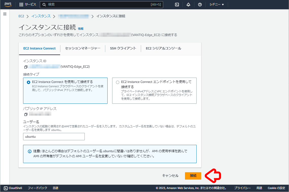
Task: Navigate to インスタンス via the breadcrumb link
Action: [x=41, y=16]
